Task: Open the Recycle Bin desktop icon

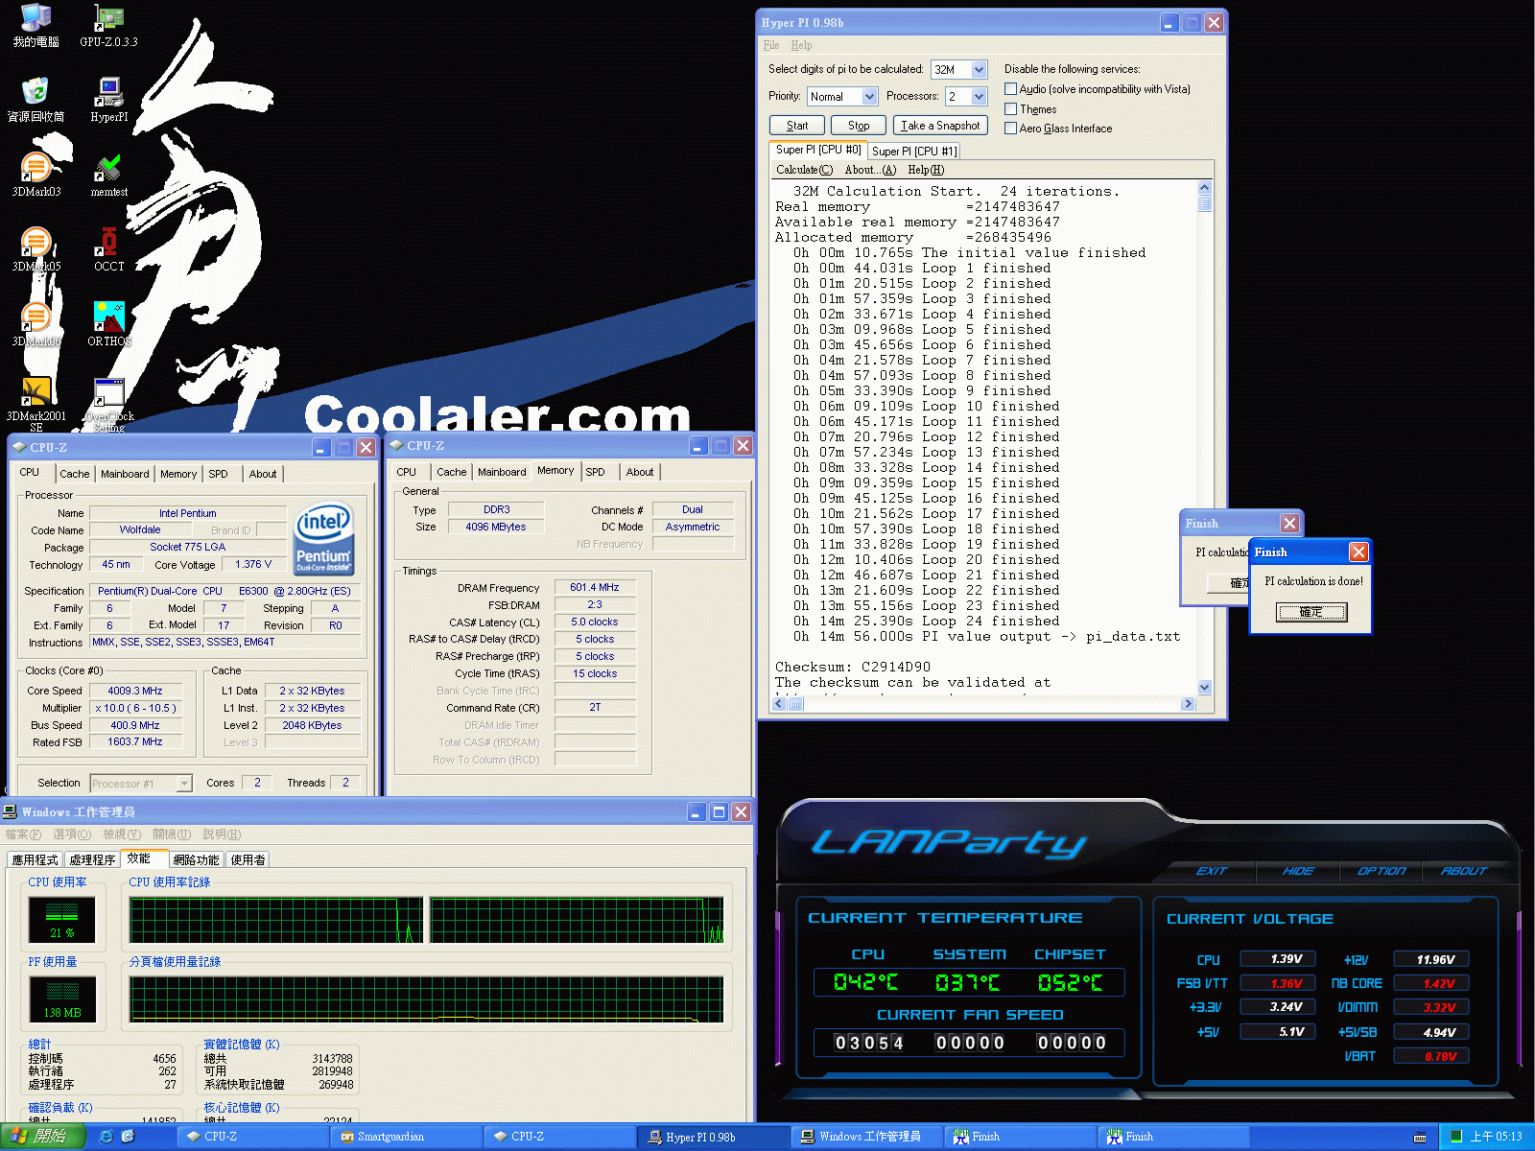Action: 35,100
